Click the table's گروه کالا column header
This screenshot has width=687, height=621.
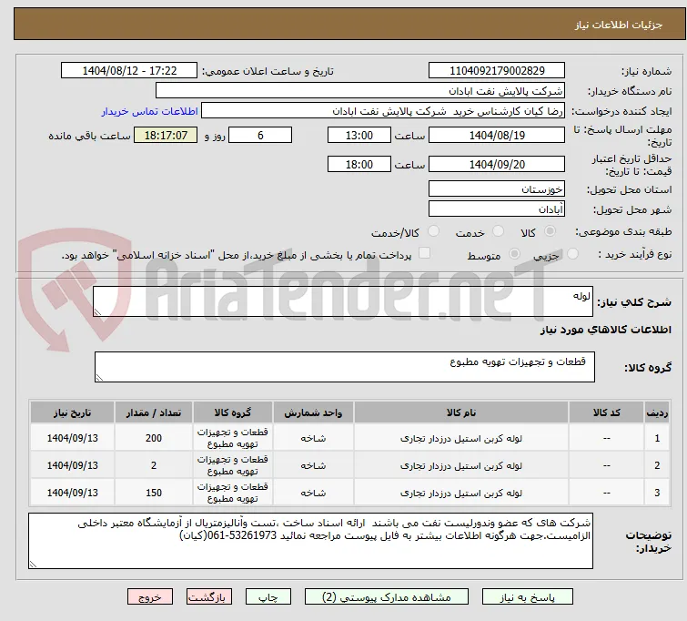[x=233, y=412]
